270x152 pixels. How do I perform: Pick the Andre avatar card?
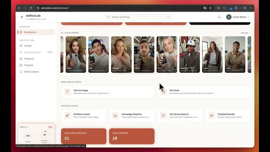click(190, 54)
